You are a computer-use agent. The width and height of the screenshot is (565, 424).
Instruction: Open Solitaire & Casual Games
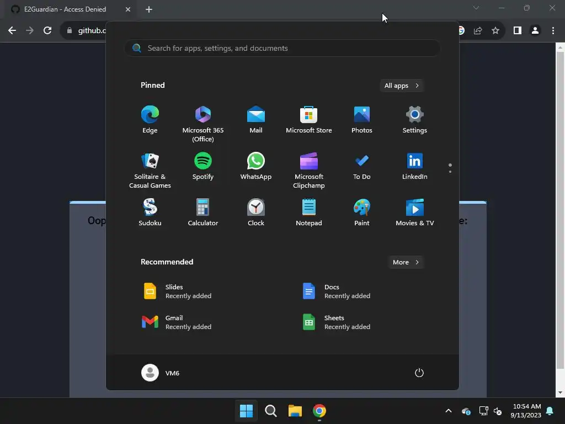(150, 170)
